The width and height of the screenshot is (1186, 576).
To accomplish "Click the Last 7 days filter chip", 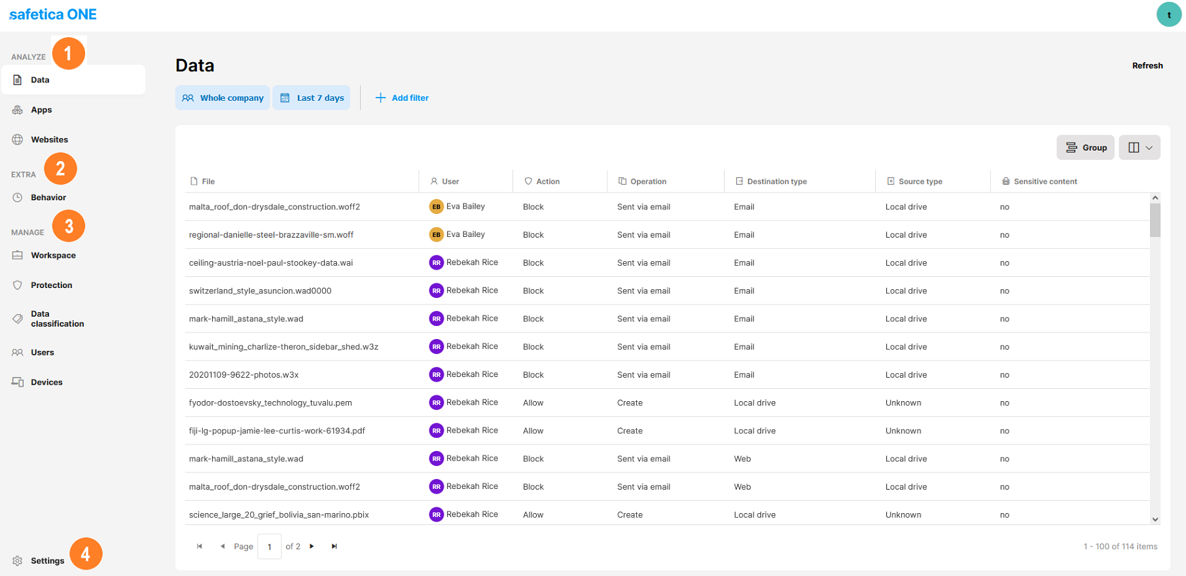I will pyautogui.click(x=312, y=98).
